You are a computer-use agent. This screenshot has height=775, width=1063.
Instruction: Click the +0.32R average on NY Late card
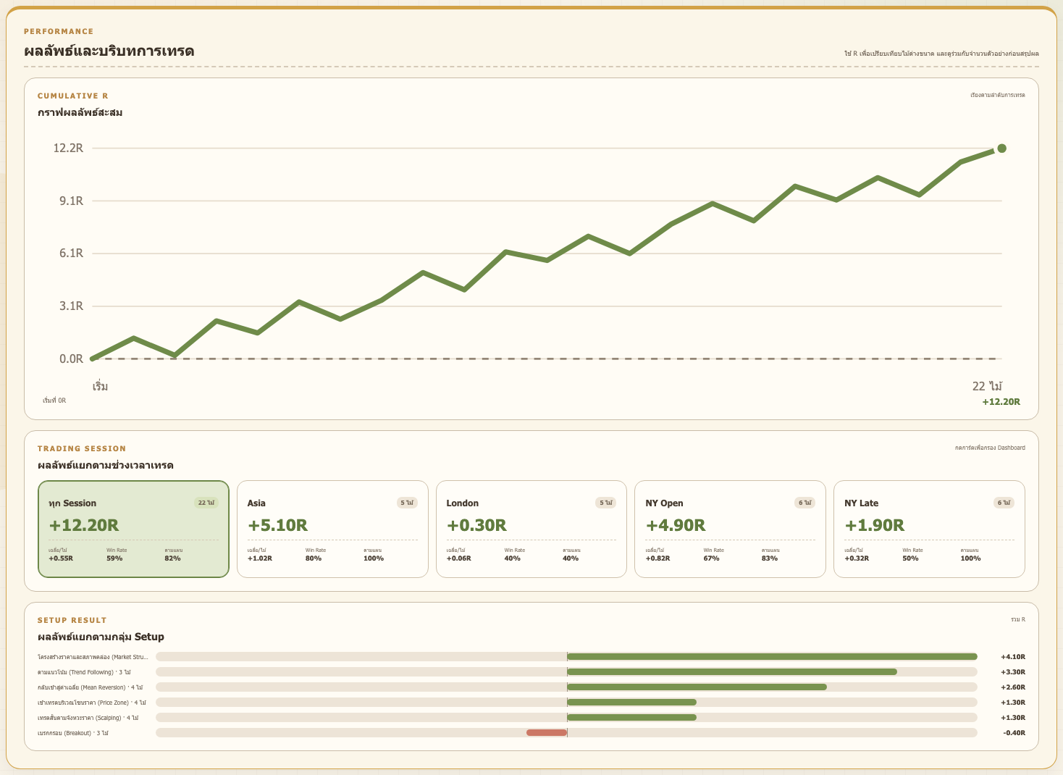coord(857,558)
